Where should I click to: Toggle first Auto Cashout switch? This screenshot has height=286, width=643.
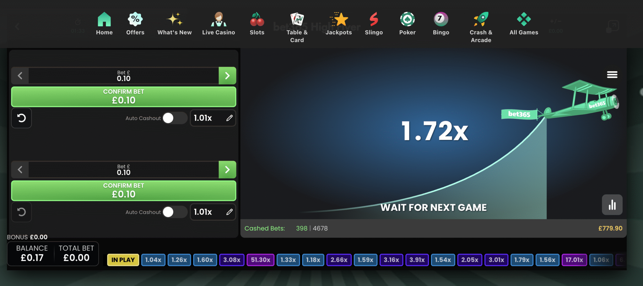tap(175, 118)
